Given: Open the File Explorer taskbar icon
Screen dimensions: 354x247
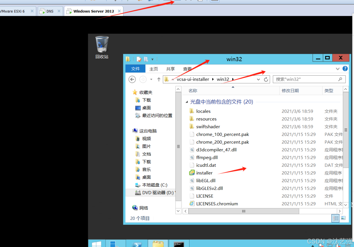Looking at the screenshot, I should point(158,244).
